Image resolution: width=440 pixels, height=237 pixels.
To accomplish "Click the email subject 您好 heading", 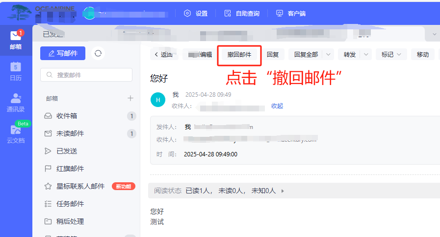I will [x=159, y=78].
